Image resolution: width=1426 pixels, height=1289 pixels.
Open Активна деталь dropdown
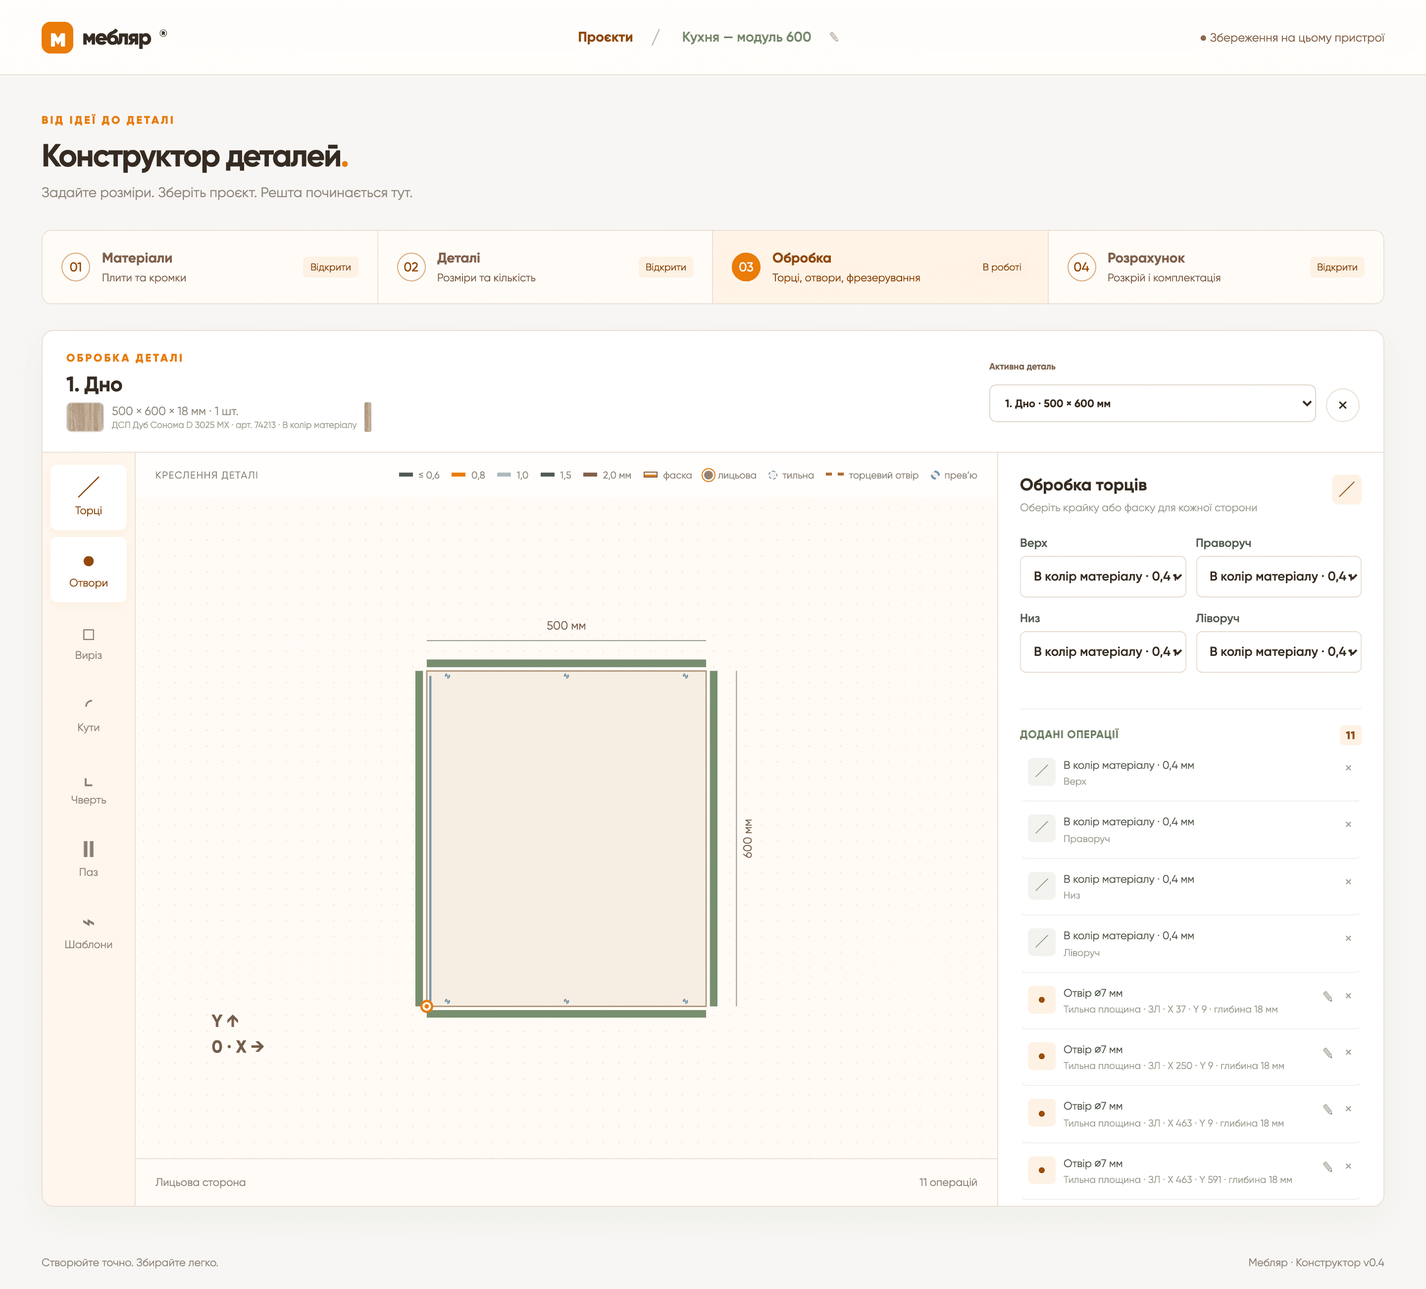[x=1152, y=403]
